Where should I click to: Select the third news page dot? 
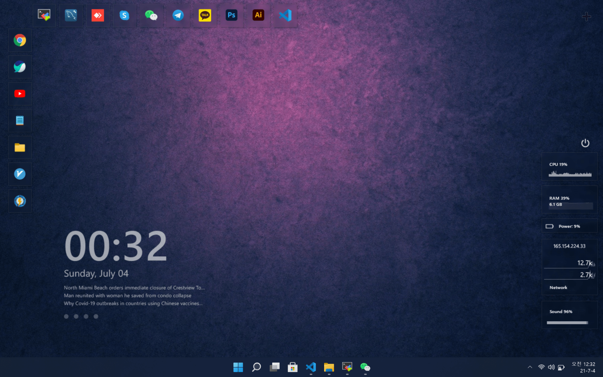[x=86, y=316]
